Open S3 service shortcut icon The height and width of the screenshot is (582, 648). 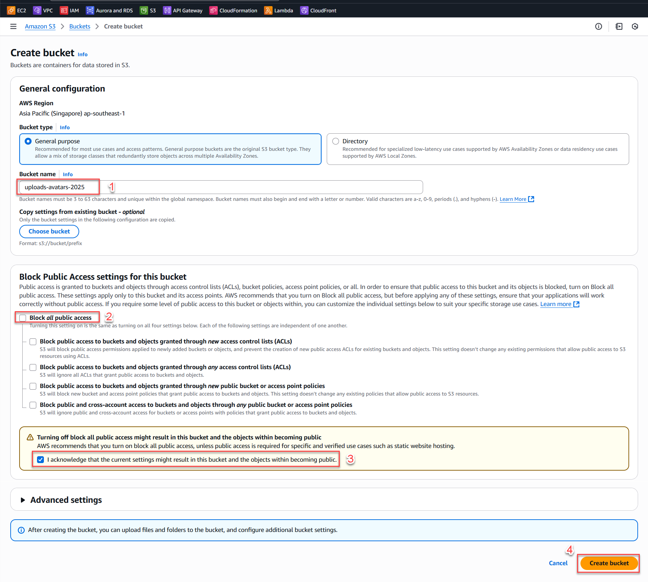click(x=144, y=11)
